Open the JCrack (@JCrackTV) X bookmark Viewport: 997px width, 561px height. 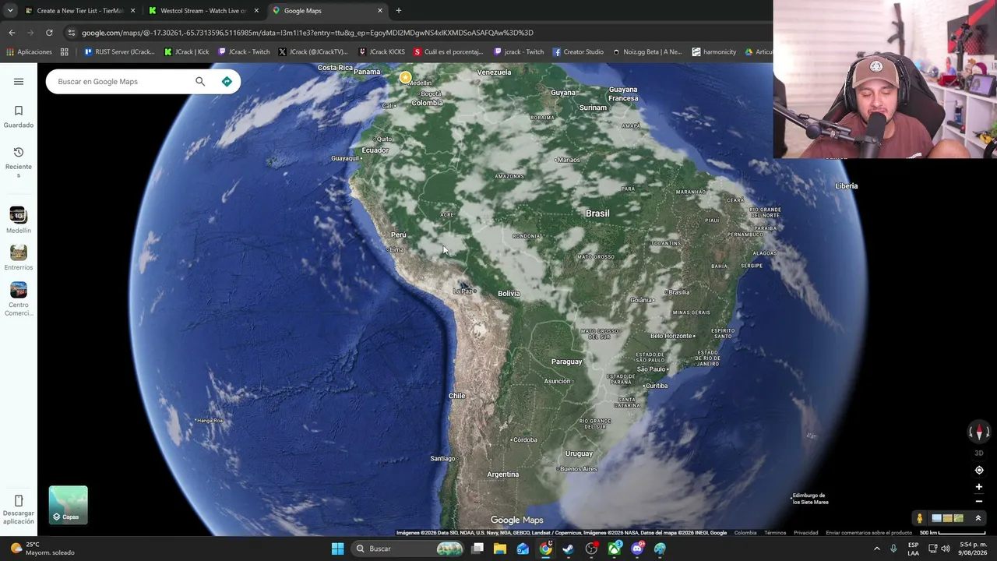[x=312, y=52]
